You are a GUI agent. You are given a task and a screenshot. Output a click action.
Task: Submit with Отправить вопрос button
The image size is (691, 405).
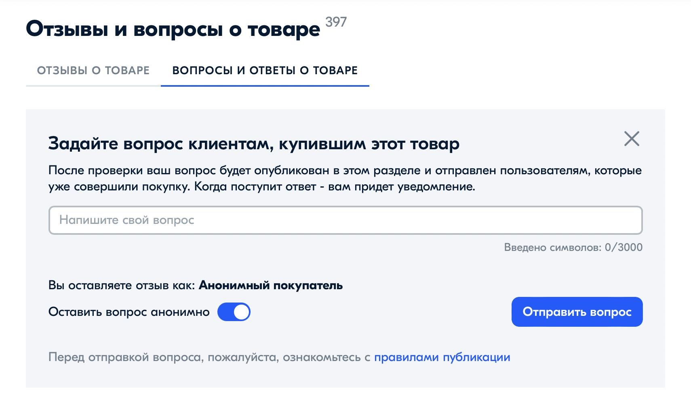tap(577, 312)
